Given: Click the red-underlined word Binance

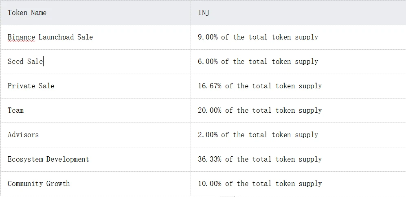Looking at the screenshot, I should click(21, 37).
